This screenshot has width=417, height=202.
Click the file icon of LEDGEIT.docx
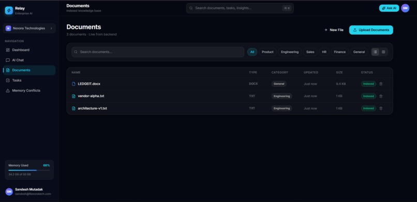pos(73,84)
